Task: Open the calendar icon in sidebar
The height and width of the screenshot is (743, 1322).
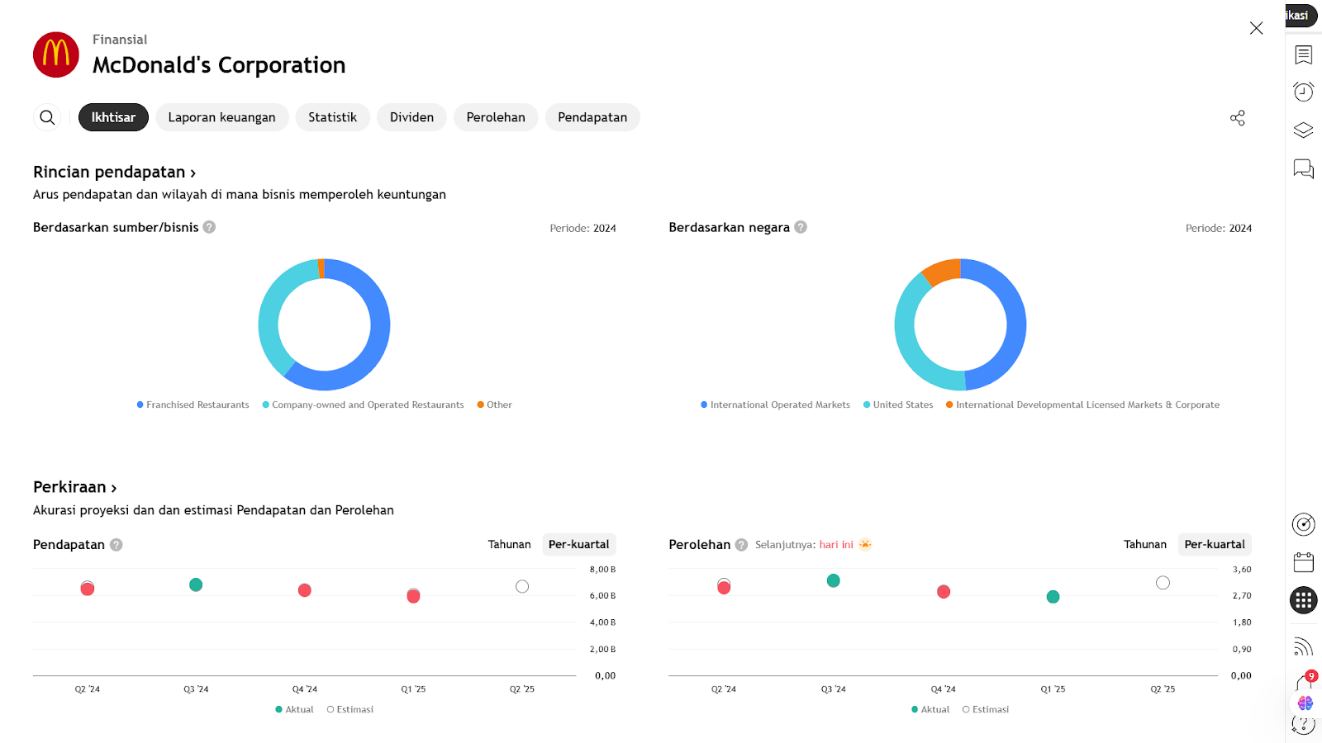Action: (x=1303, y=563)
